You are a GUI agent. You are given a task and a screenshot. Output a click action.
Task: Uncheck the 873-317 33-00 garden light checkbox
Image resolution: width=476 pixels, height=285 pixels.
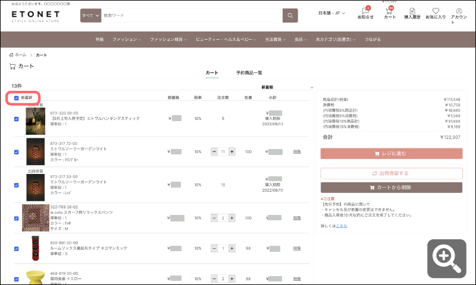pos(17,185)
